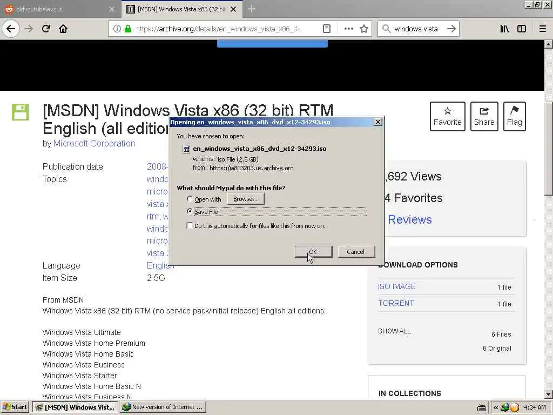This screenshot has height=415, width=553.
Task: Open the Windows Start button
Action: 15,407
